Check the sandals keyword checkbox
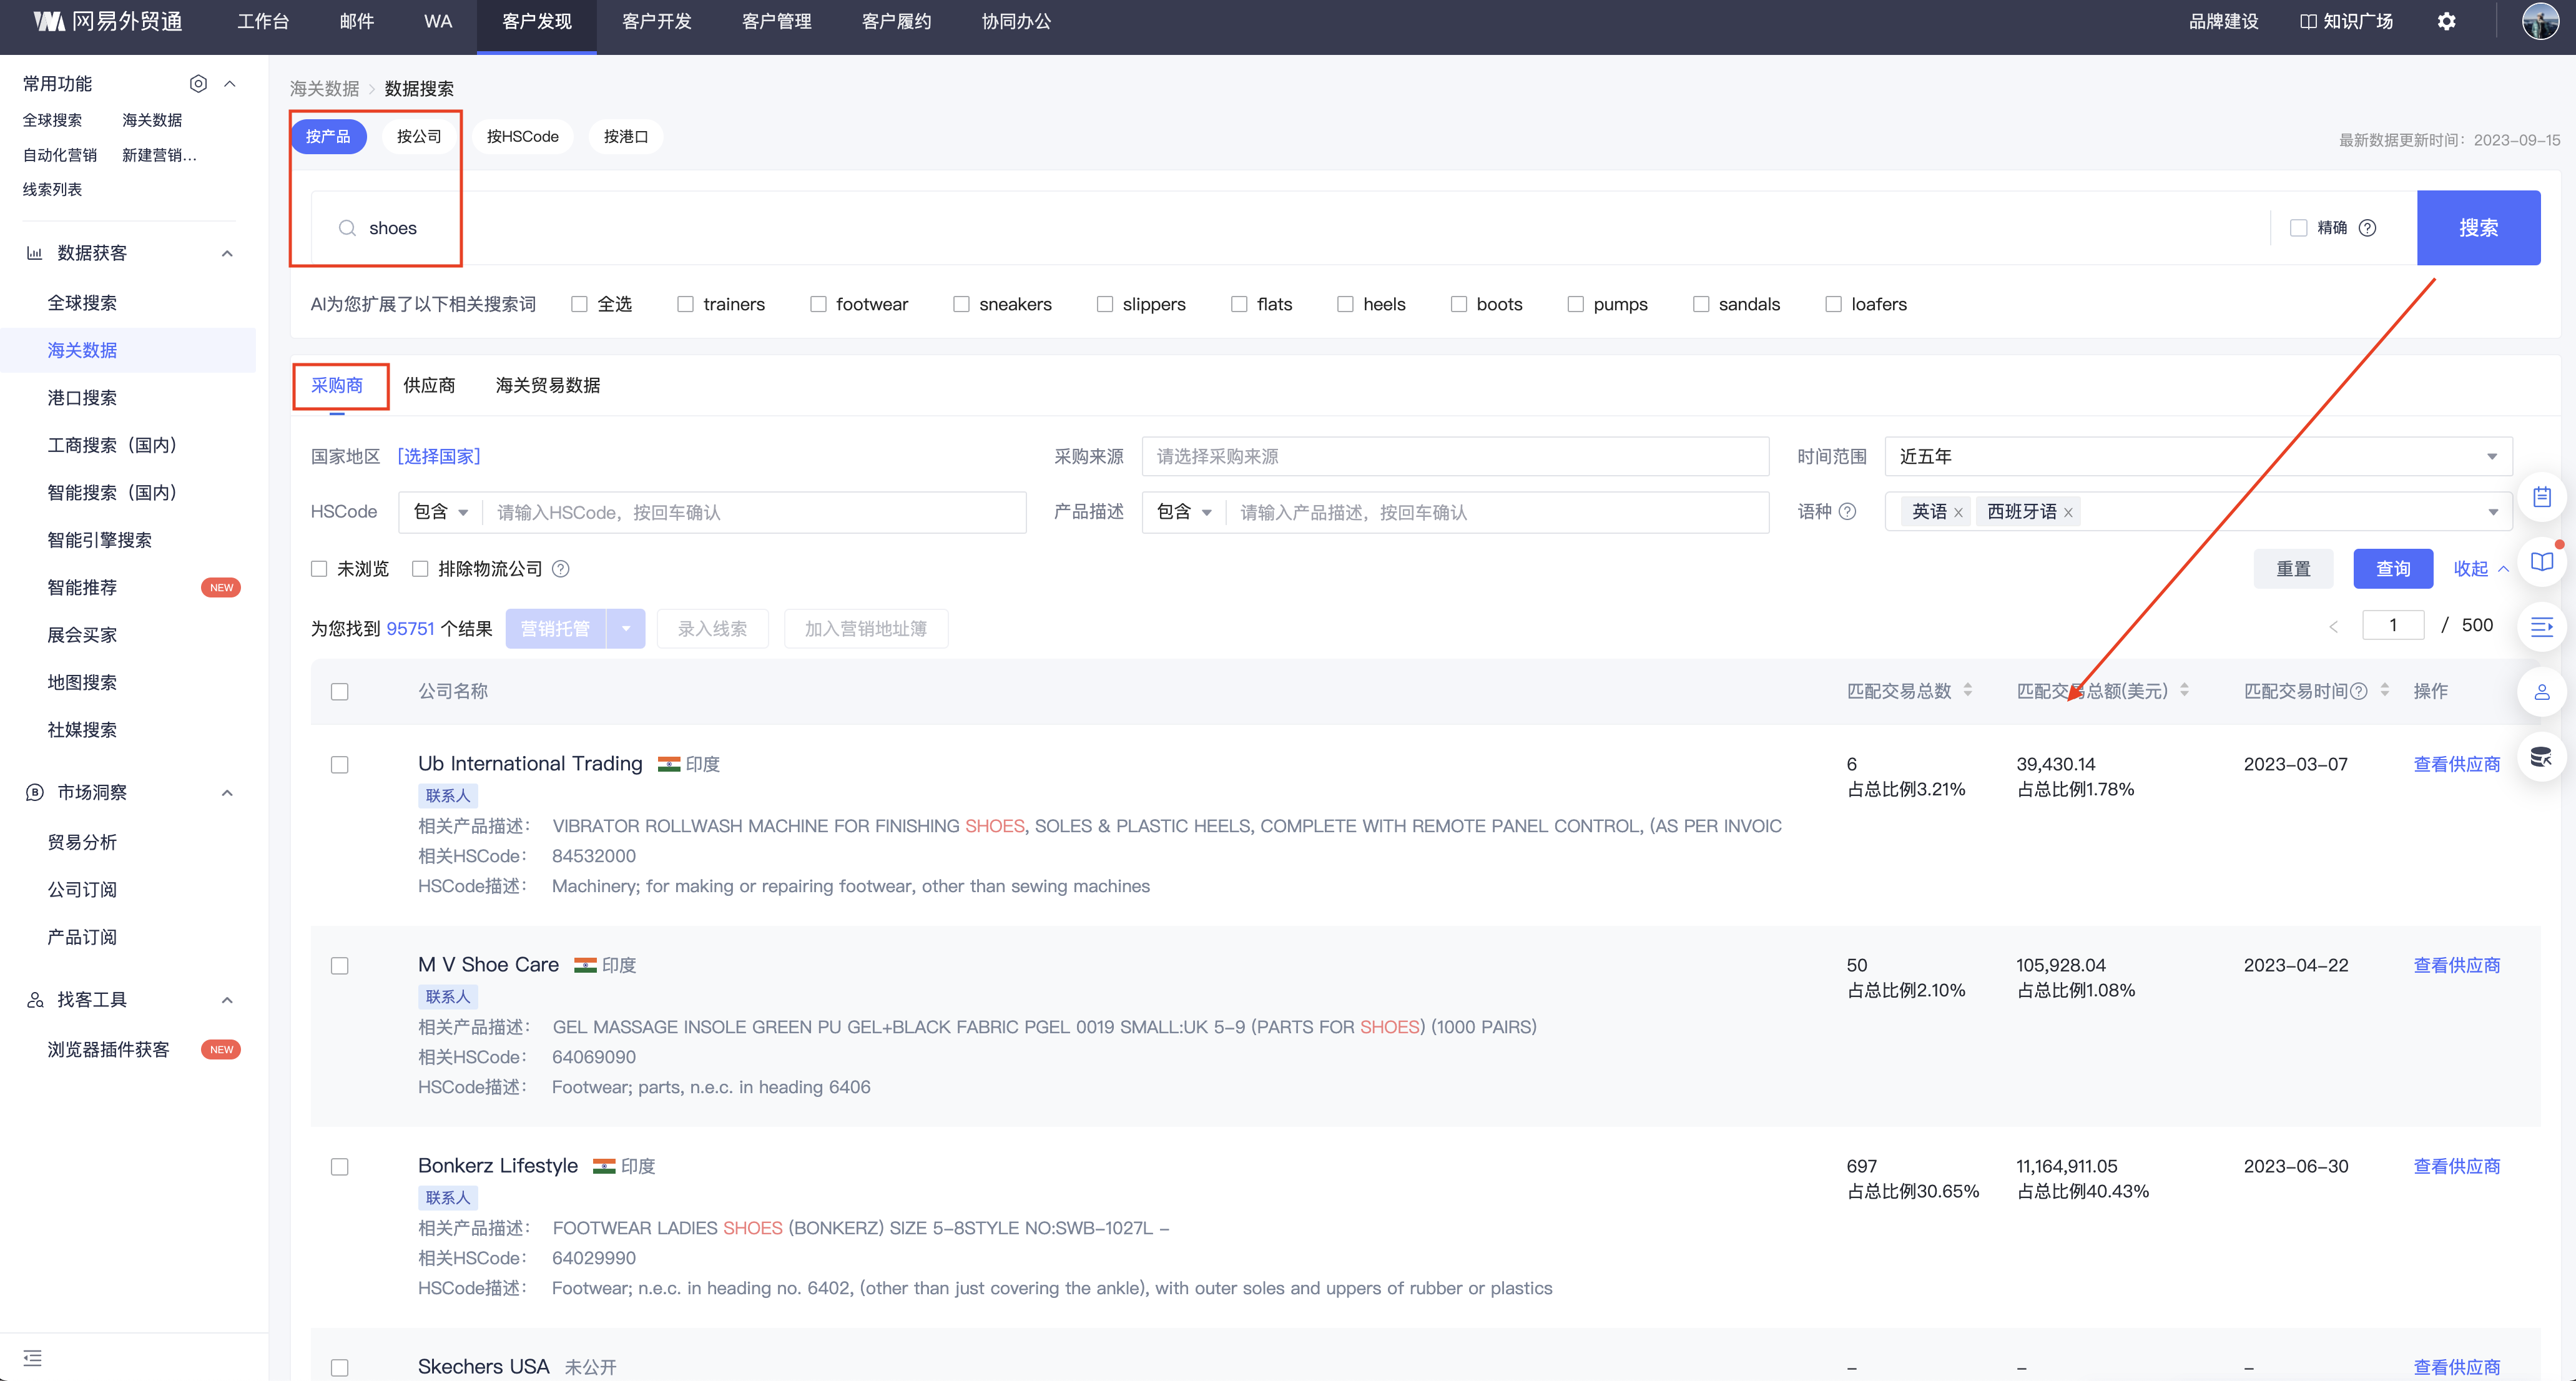2576x1381 pixels. tap(1701, 304)
